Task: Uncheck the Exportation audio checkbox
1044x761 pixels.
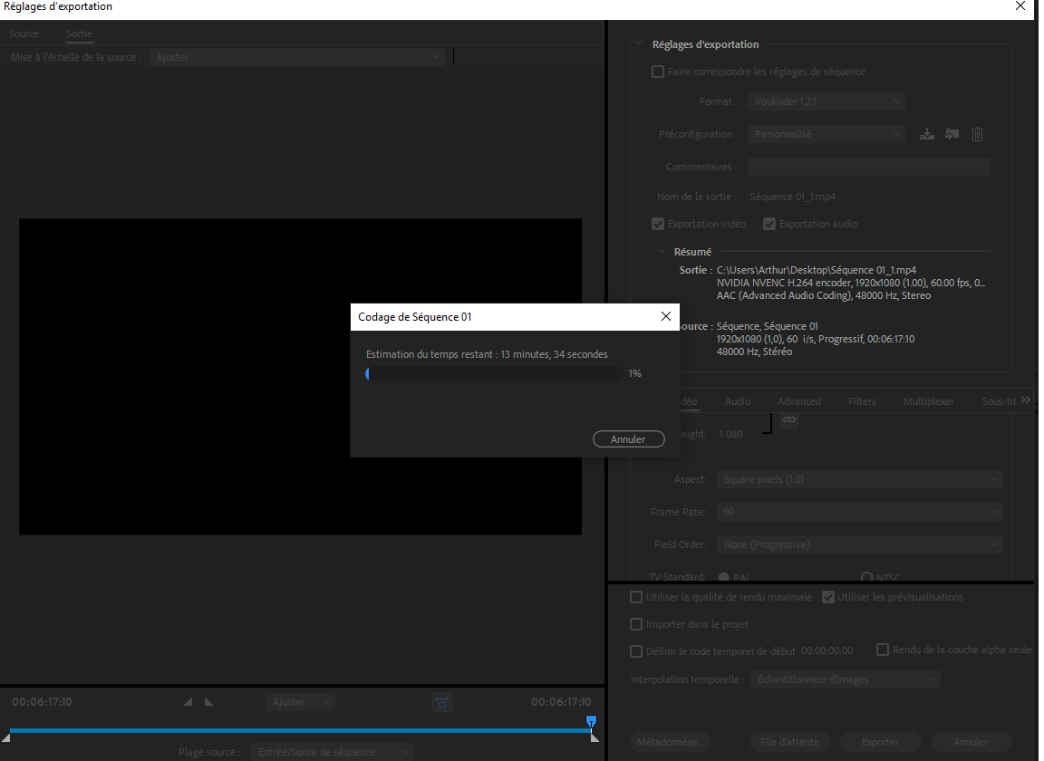Action: coord(769,224)
